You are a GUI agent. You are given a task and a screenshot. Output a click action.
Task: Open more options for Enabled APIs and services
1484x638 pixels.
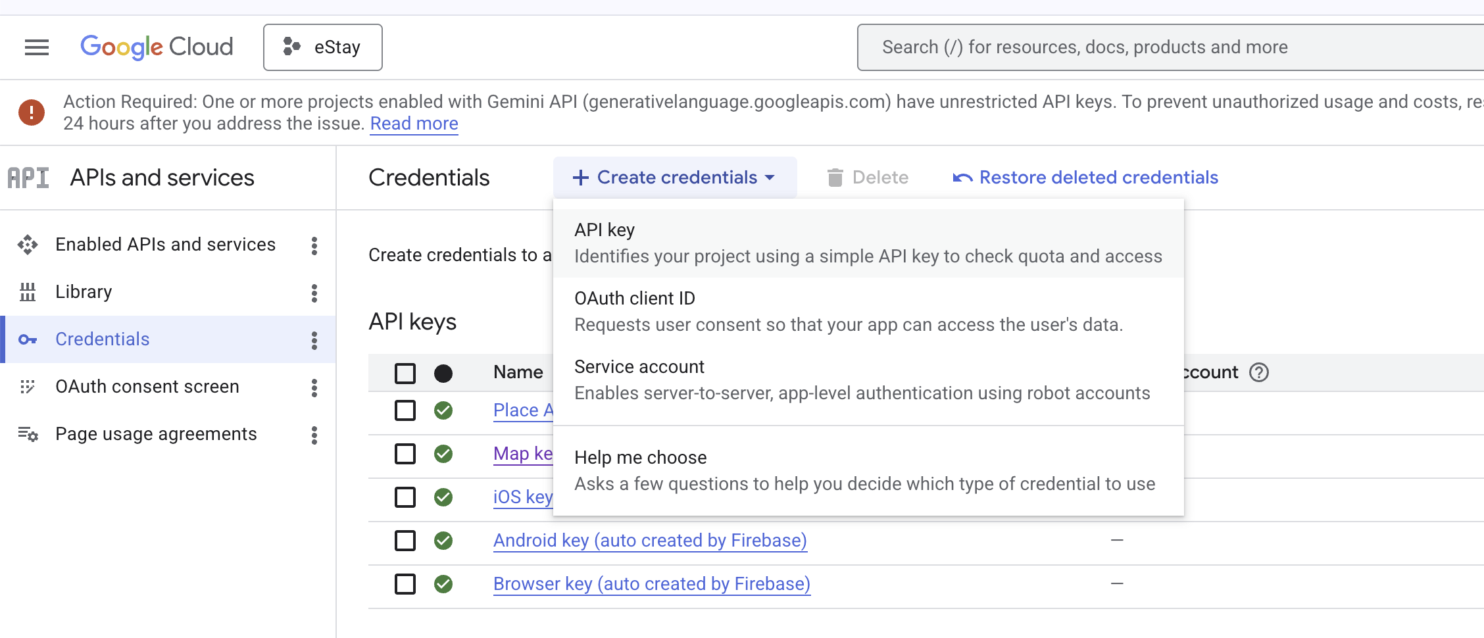[x=314, y=245]
